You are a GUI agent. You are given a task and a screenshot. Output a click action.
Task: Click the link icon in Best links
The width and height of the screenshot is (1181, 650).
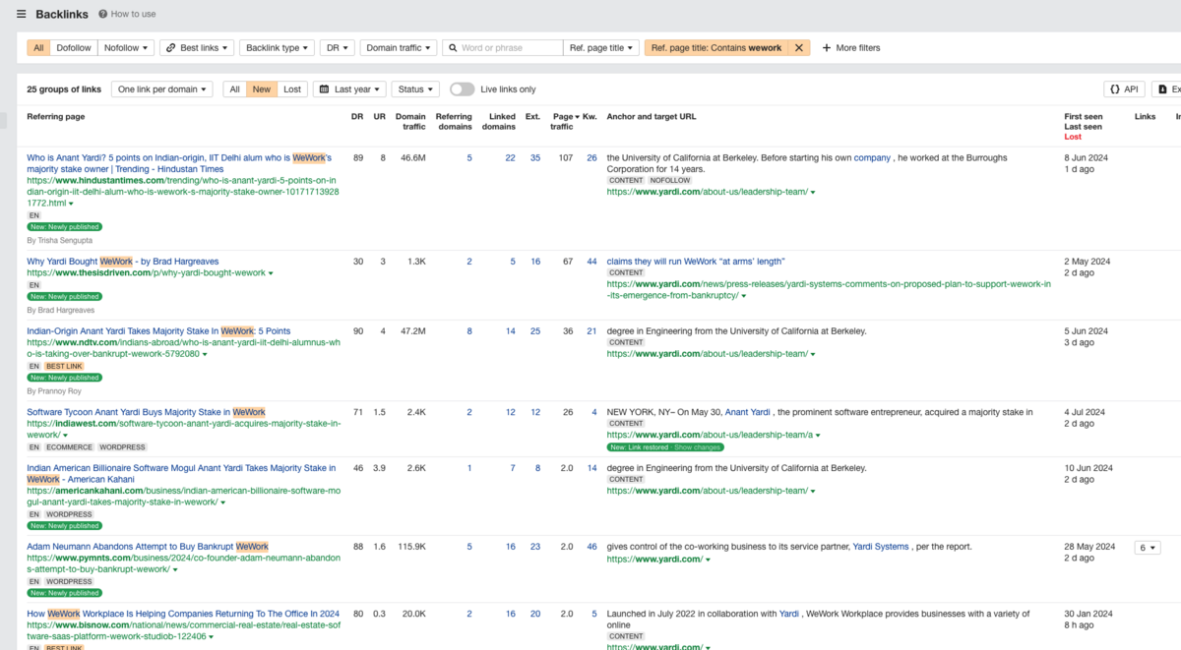point(170,47)
